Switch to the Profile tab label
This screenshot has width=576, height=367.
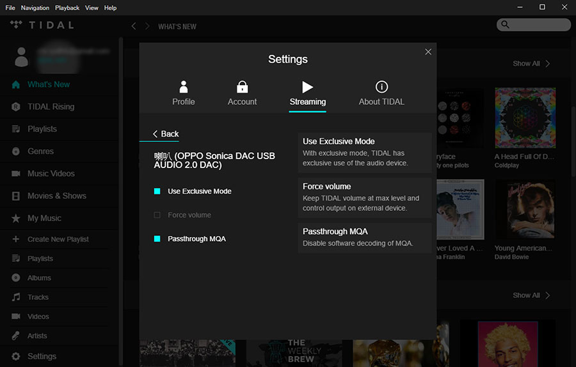(184, 102)
